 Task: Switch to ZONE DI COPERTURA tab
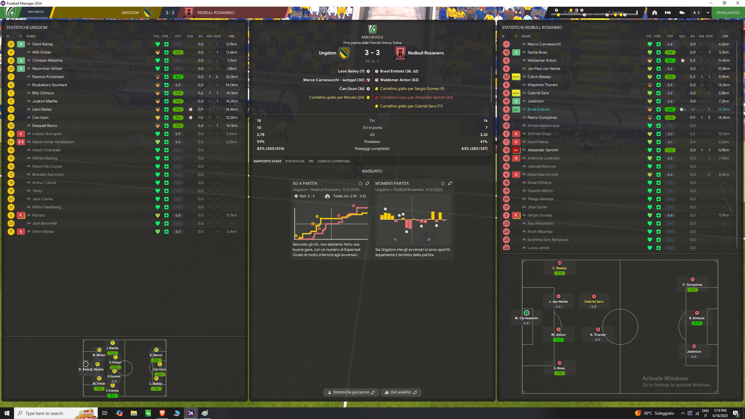334,161
